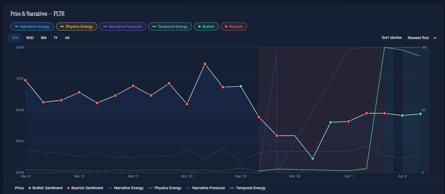The height and width of the screenshot is (194, 445).
Task: Toggle the Narrative Energy series pill
Action: click(x=32, y=26)
